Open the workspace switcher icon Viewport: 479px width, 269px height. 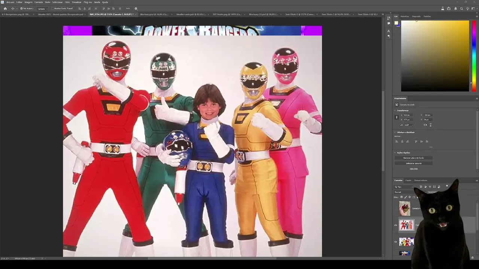coord(474,9)
